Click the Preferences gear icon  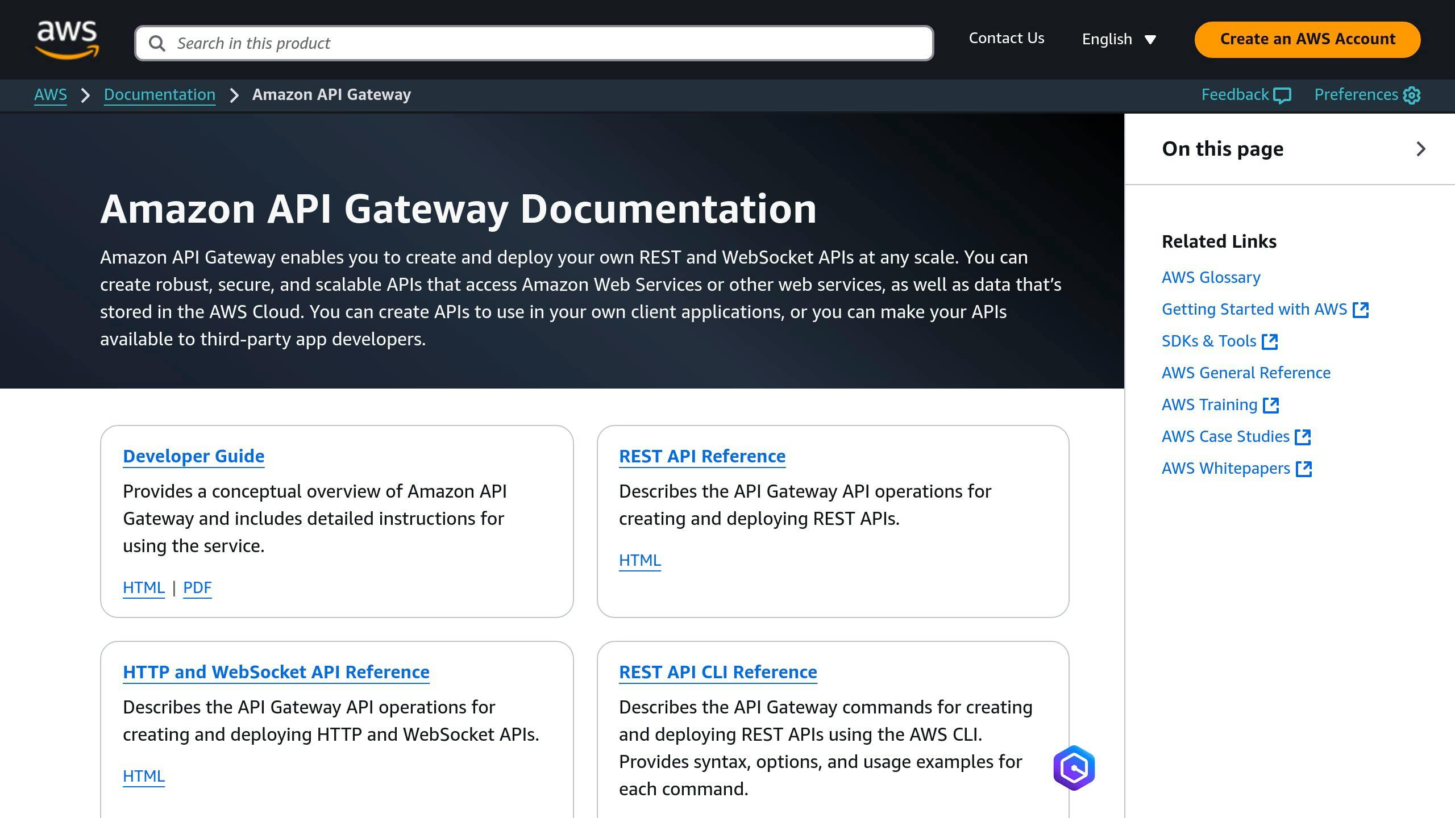pyautogui.click(x=1412, y=95)
